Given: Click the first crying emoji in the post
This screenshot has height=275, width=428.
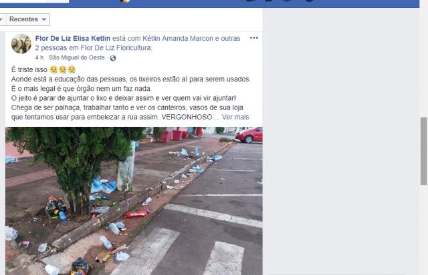Looking at the screenshot, I should pyautogui.click(x=53, y=70).
